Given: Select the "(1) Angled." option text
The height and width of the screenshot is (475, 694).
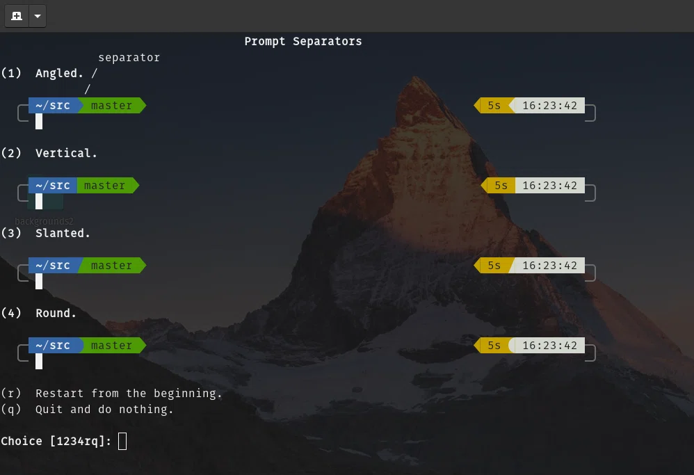Looking at the screenshot, I should [42, 73].
